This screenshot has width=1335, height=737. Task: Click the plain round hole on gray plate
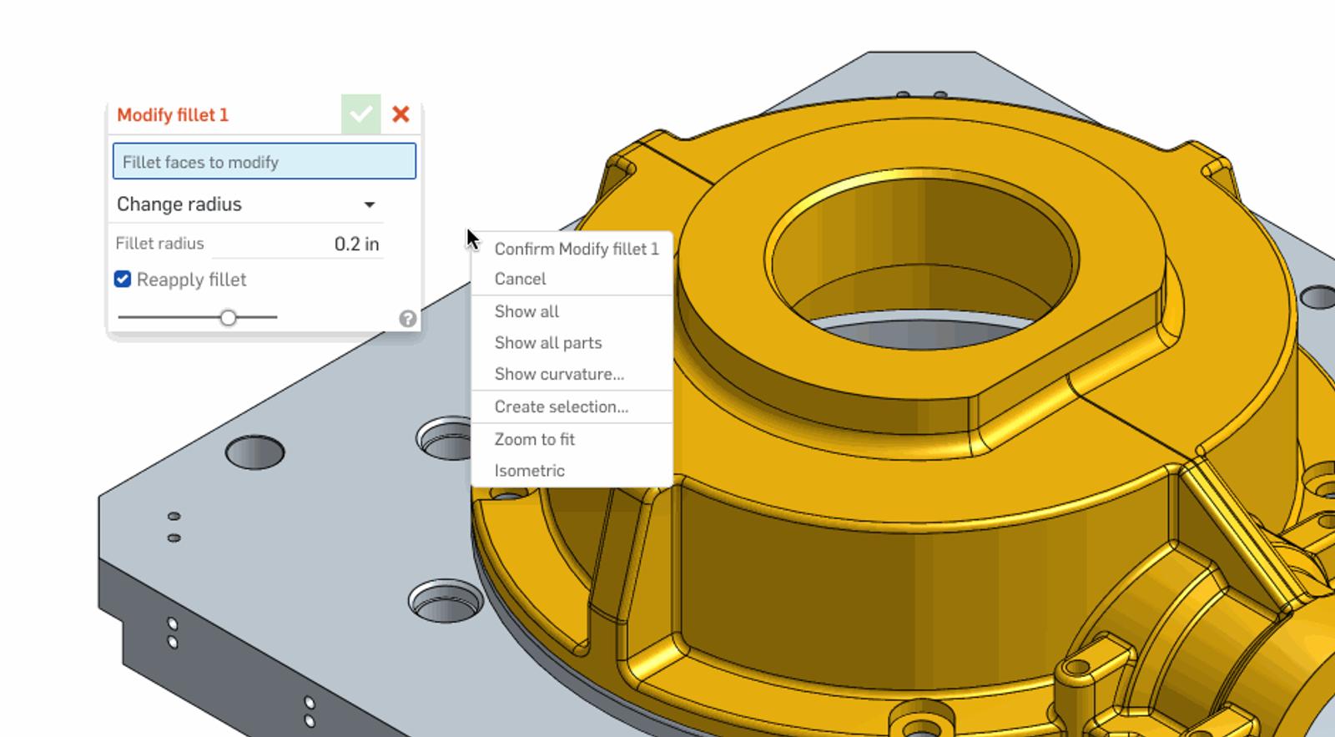tap(254, 452)
